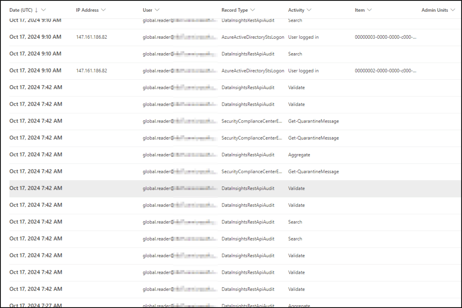Select the item starting with 00000002-0000

pyautogui.click(x=385, y=71)
